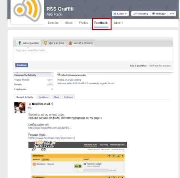The height and width of the screenshot is (178, 180).
Task: Open the facebook.com fanpage link
Action: (x=51, y=138)
